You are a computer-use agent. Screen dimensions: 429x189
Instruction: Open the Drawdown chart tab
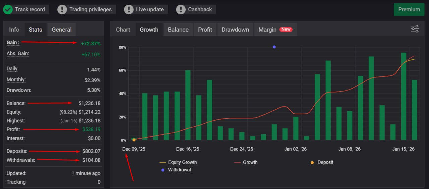(x=235, y=30)
